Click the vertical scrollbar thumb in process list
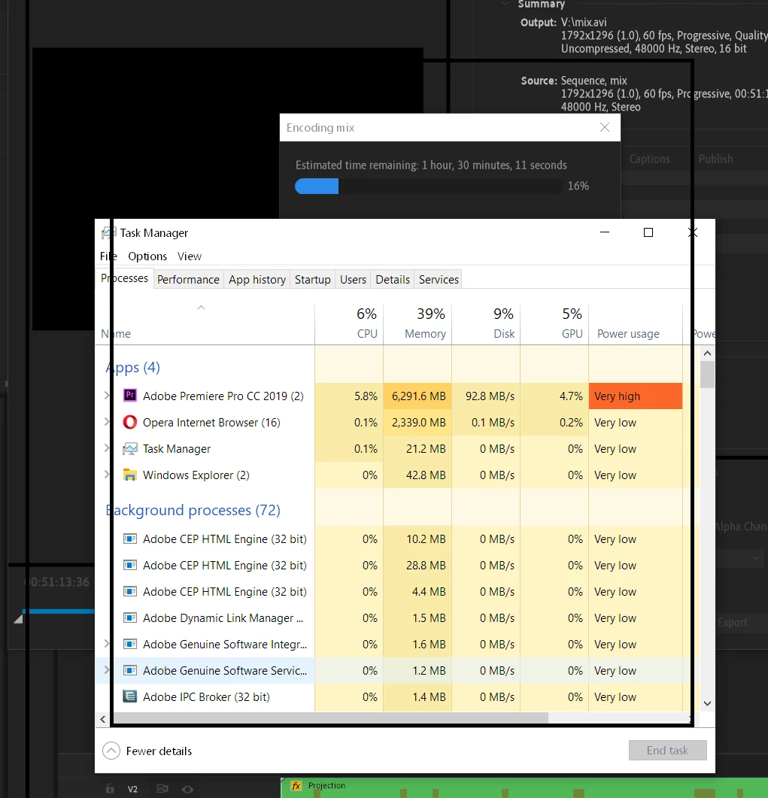 [707, 374]
